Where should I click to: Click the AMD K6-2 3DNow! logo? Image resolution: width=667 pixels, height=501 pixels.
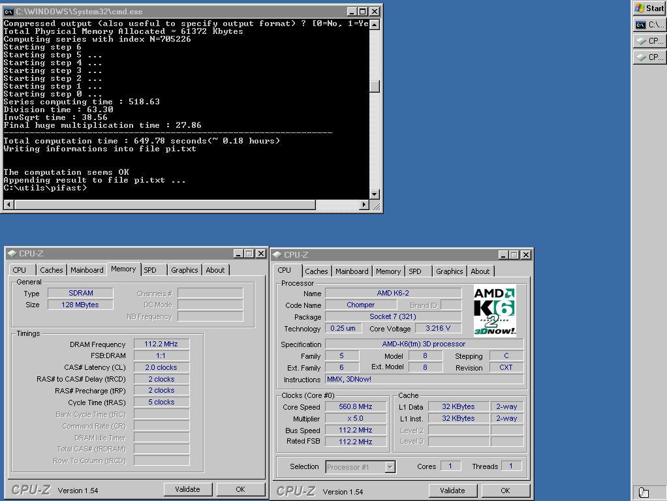[x=494, y=311]
